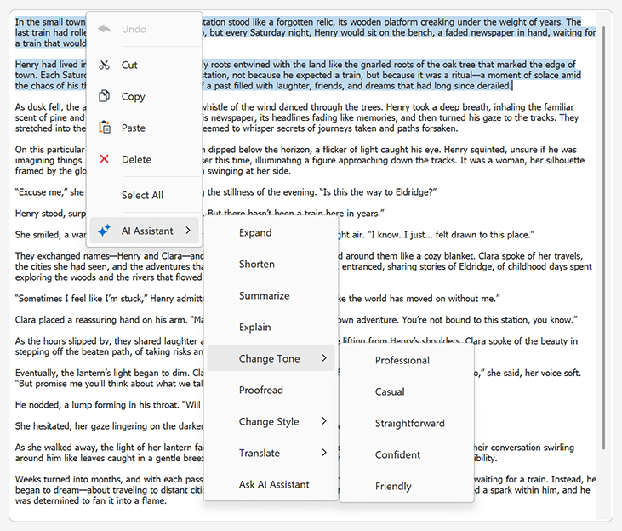Open the Change Style submenu chevron
The width and height of the screenshot is (622, 531).
[x=324, y=421]
